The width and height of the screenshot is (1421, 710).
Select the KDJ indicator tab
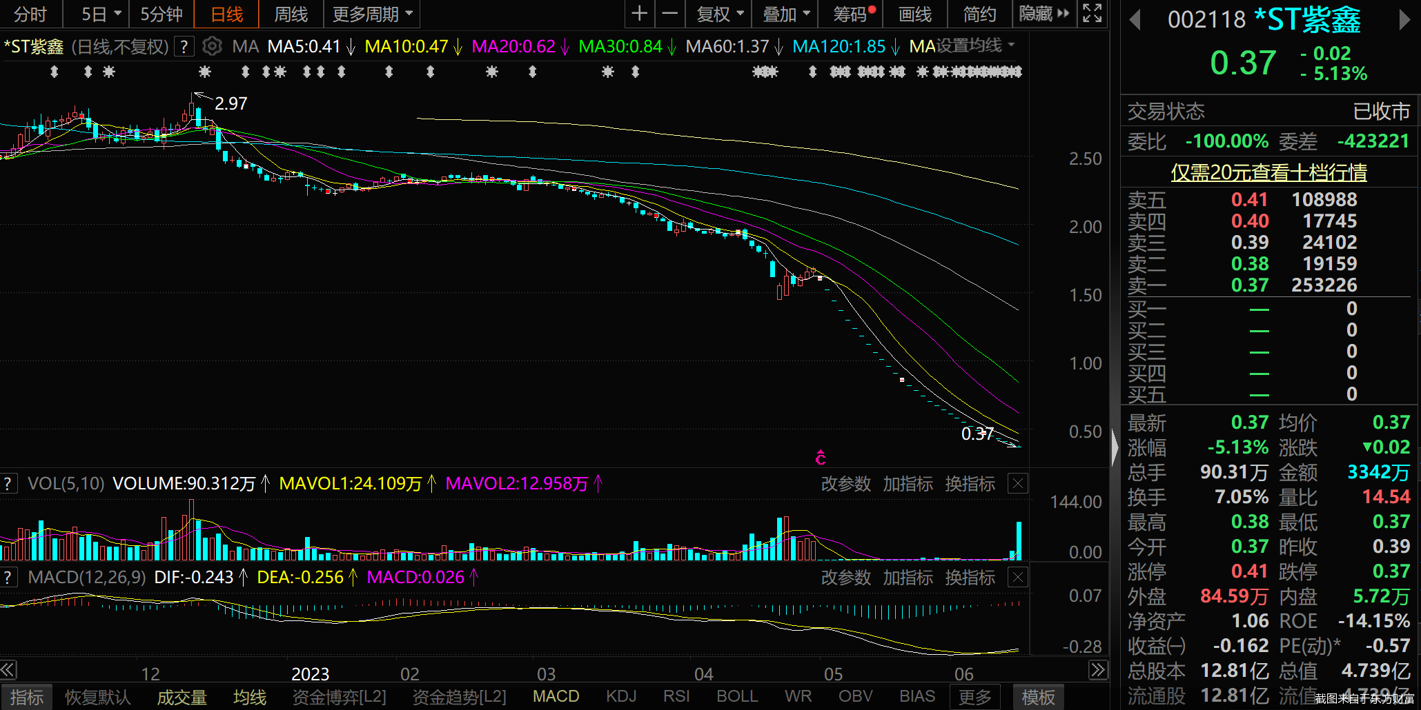point(621,696)
